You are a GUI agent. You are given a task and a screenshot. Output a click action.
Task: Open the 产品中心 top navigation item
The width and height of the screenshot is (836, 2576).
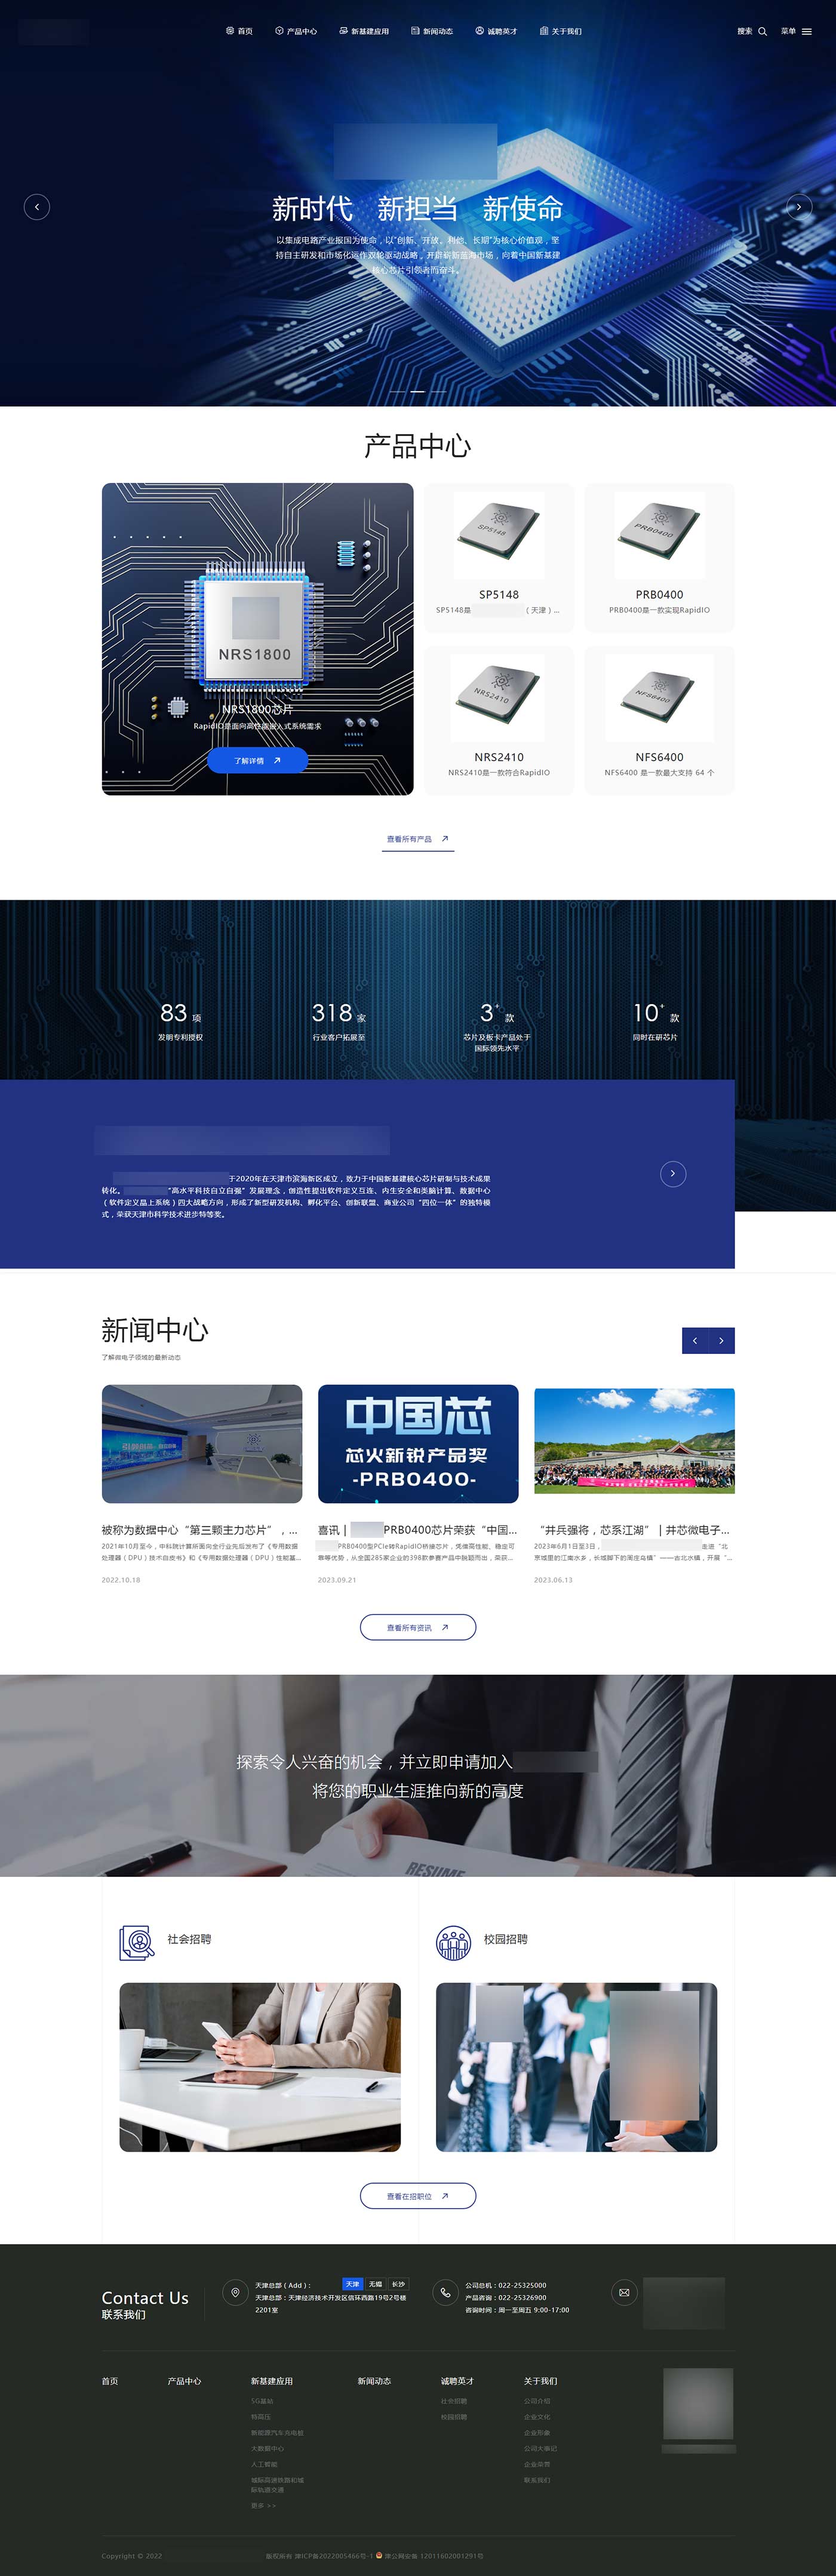click(296, 31)
